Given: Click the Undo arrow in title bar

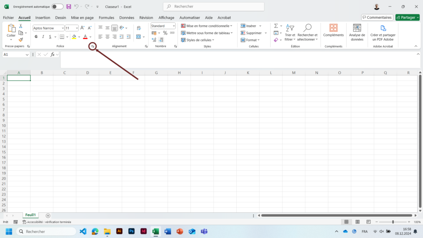Looking at the screenshot, I should coord(76,7).
